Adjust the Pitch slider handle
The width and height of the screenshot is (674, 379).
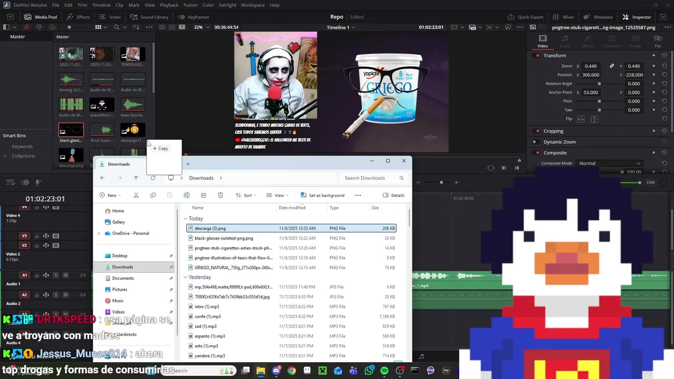(x=599, y=101)
